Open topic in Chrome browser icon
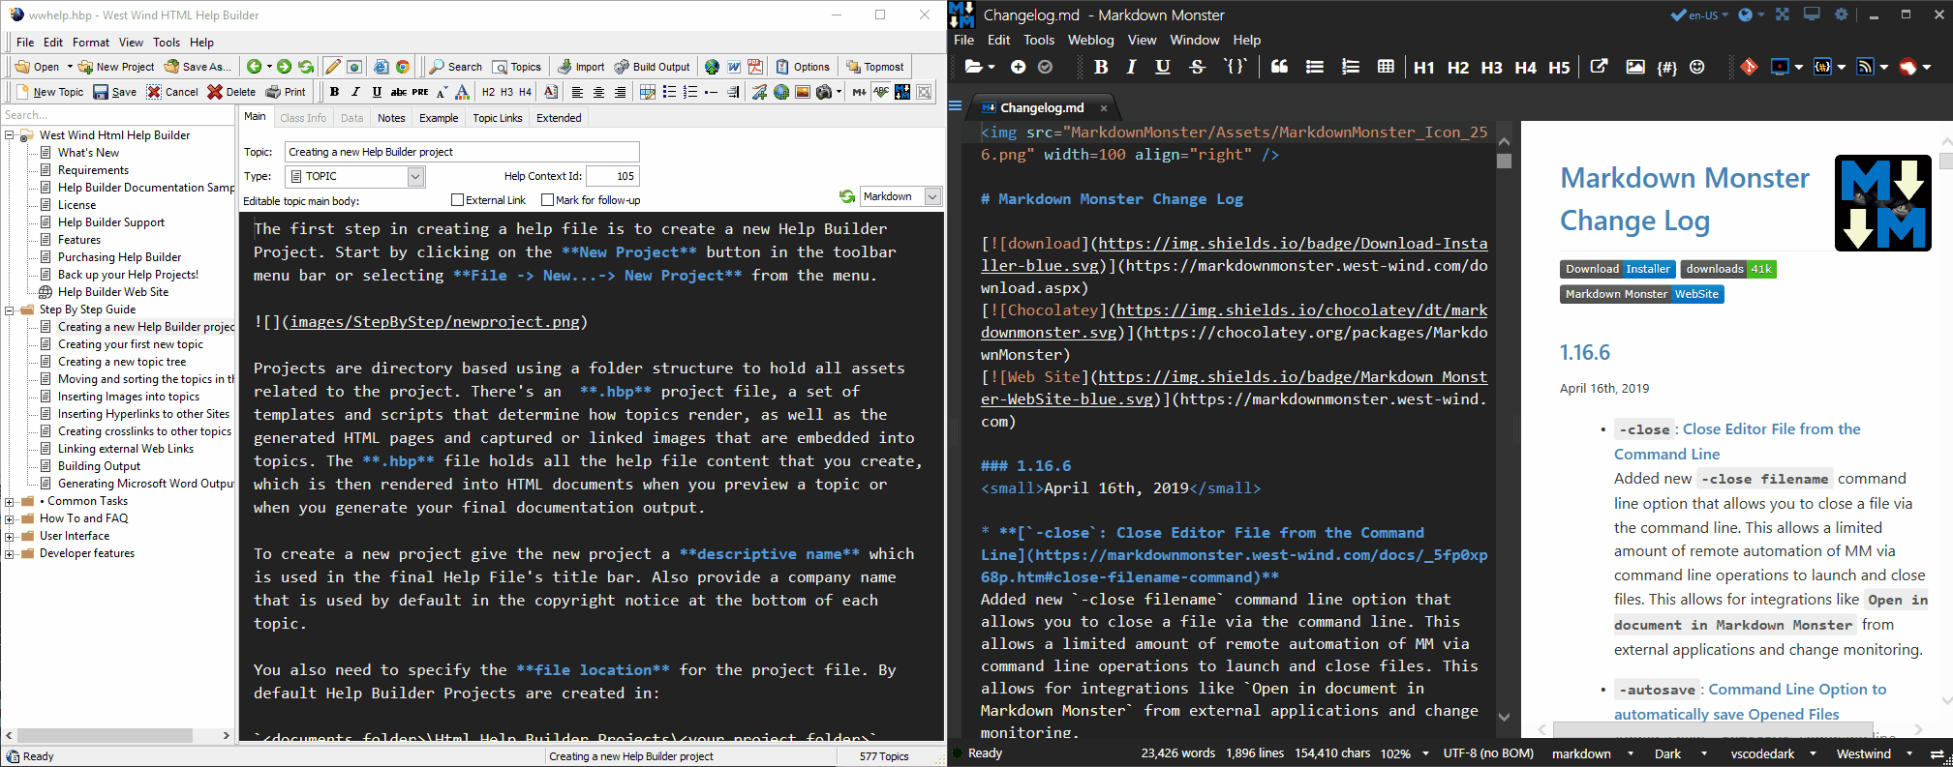 (x=403, y=67)
